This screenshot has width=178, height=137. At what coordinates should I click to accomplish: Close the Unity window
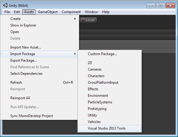point(170,5)
